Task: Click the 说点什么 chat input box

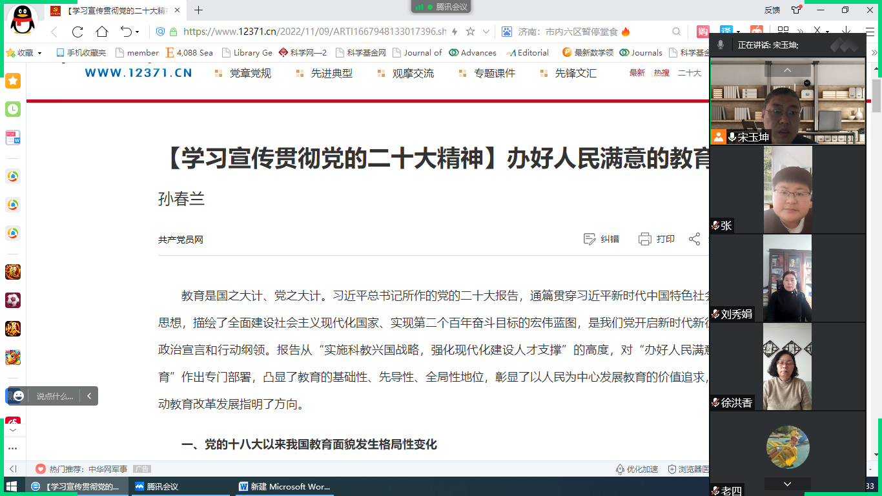Action: tap(55, 396)
